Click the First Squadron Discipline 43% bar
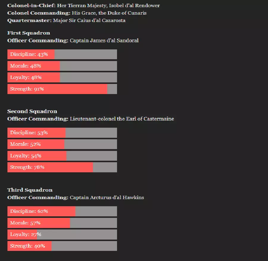Viewport: 268px width, 261px height. click(62, 54)
